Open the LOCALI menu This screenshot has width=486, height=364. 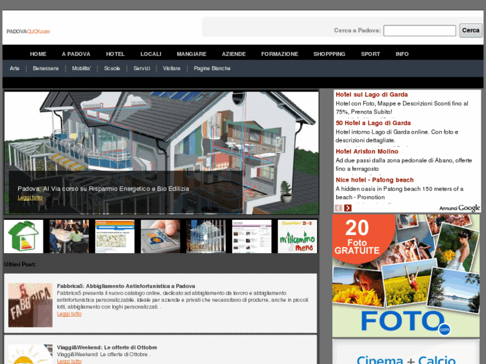point(151,54)
